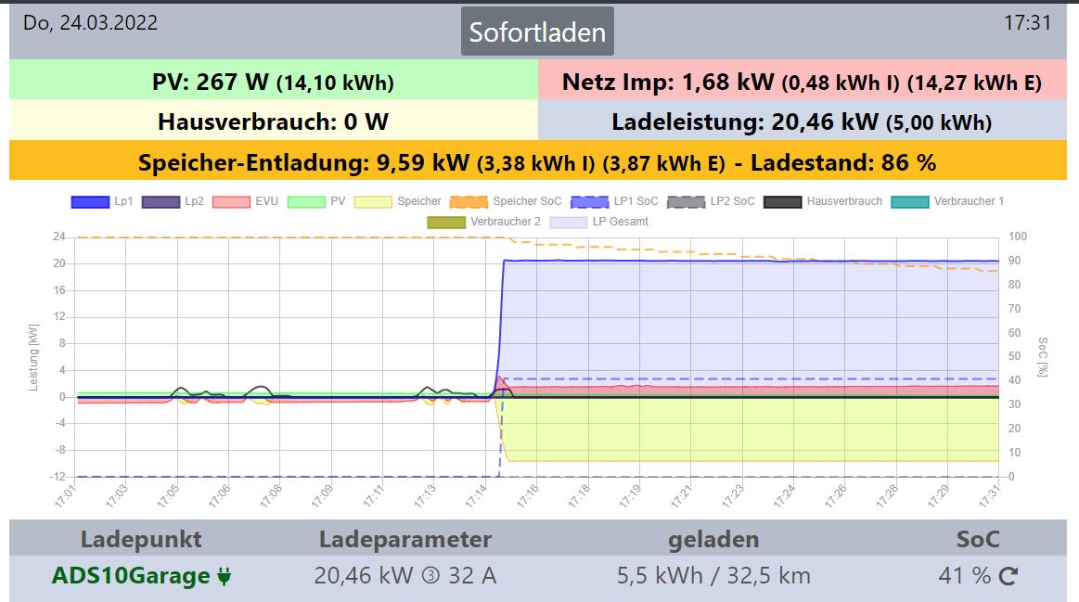Screen dimensions: 1079x602
Task: Click the green plug icon next to ADS10Garage
Action: [224, 576]
